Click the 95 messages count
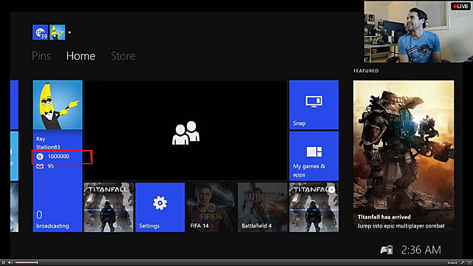The image size is (473, 266). pos(50,166)
